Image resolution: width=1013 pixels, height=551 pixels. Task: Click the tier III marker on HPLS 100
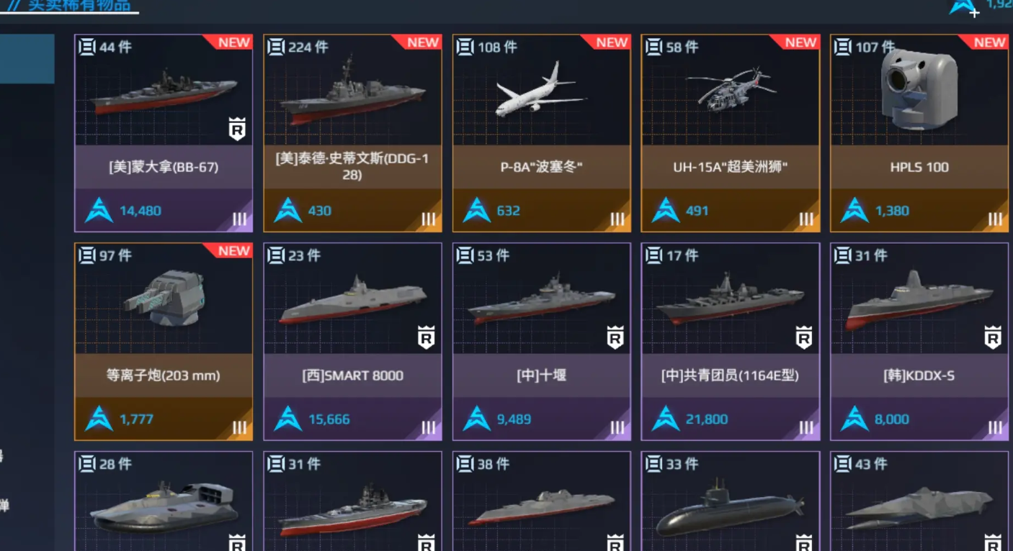coord(995,219)
